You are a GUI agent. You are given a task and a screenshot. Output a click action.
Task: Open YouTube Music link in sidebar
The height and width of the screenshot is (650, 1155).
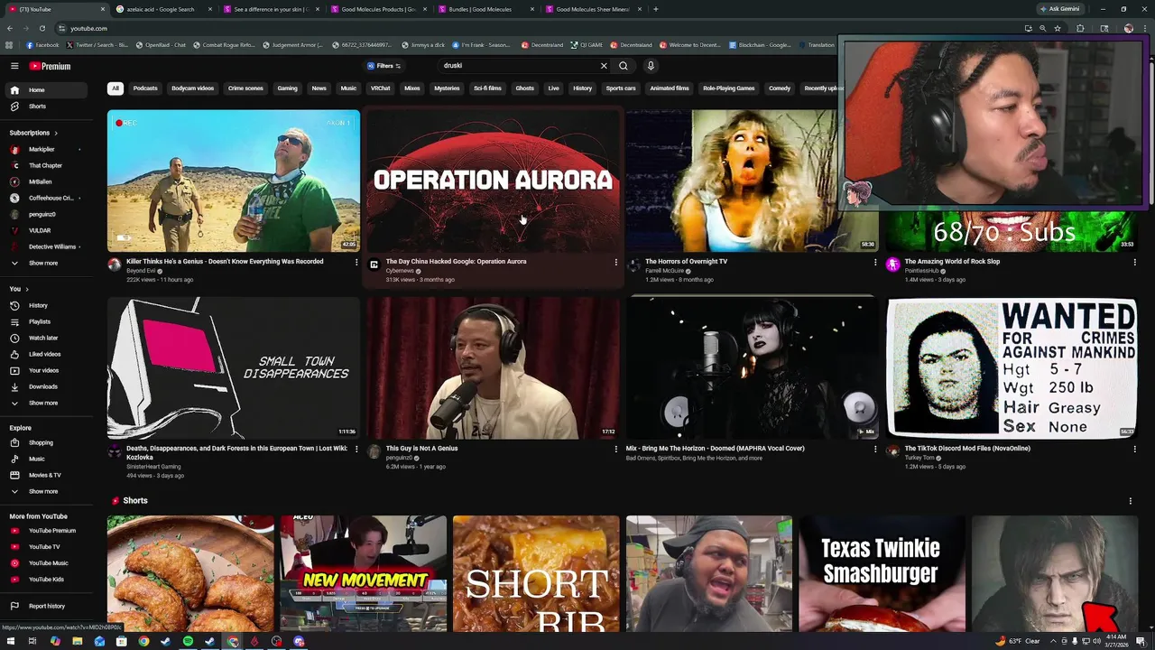pyautogui.click(x=44, y=563)
